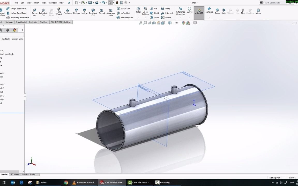Screen dimensions: 298x186
Task: Toggle the Rib feature
Action: (x=155, y=8)
